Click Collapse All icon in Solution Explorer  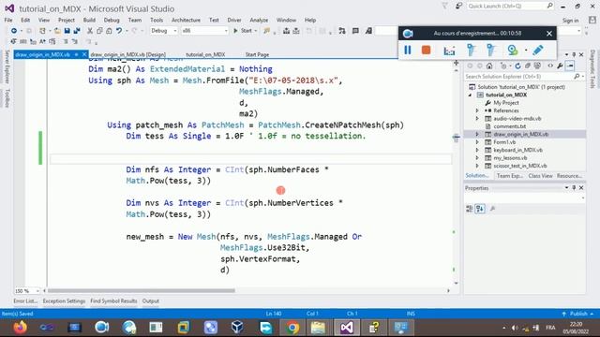tap(528, 66)
